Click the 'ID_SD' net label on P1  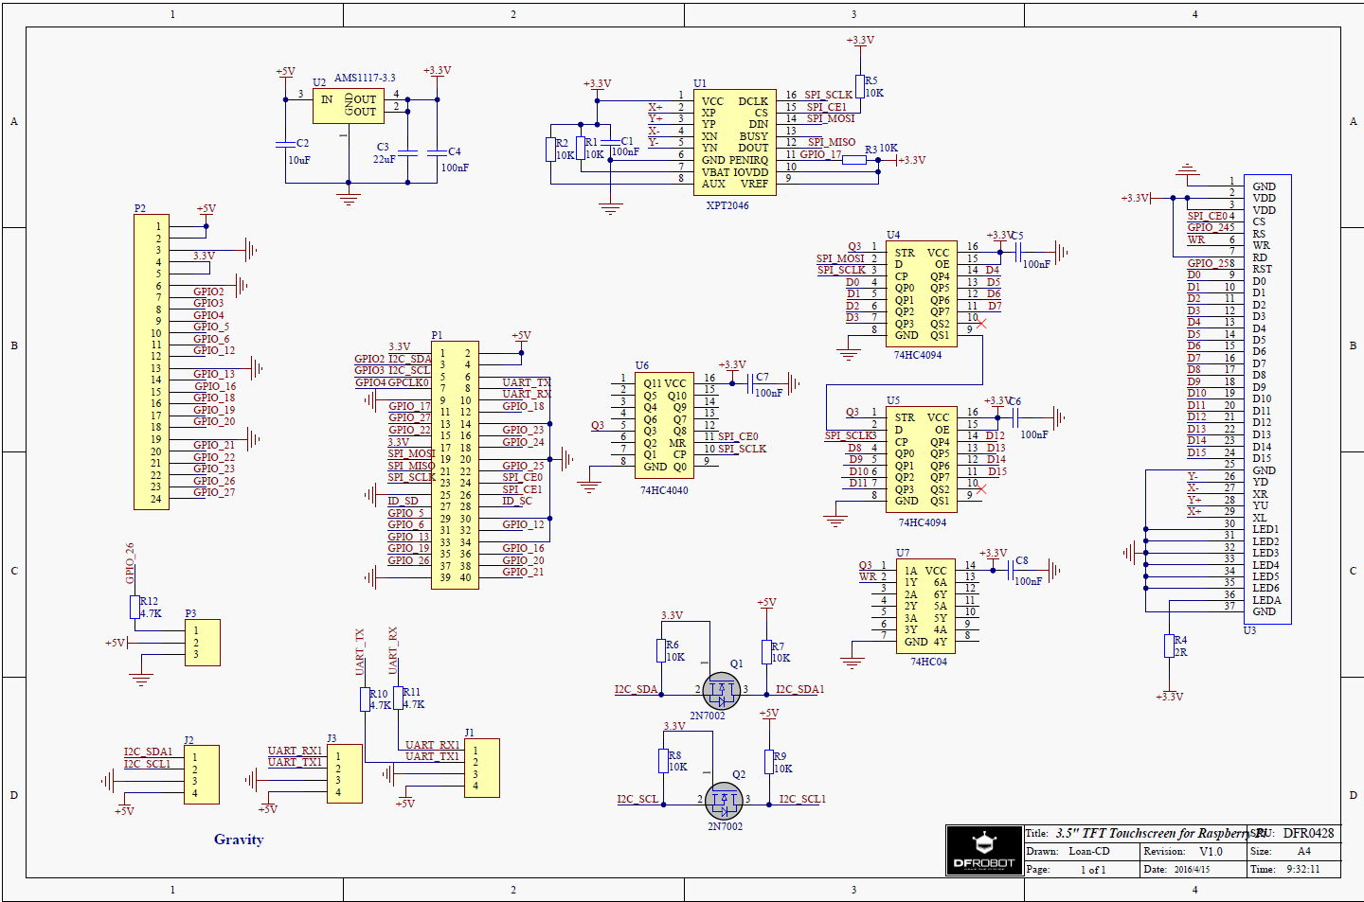coord(403,501)
